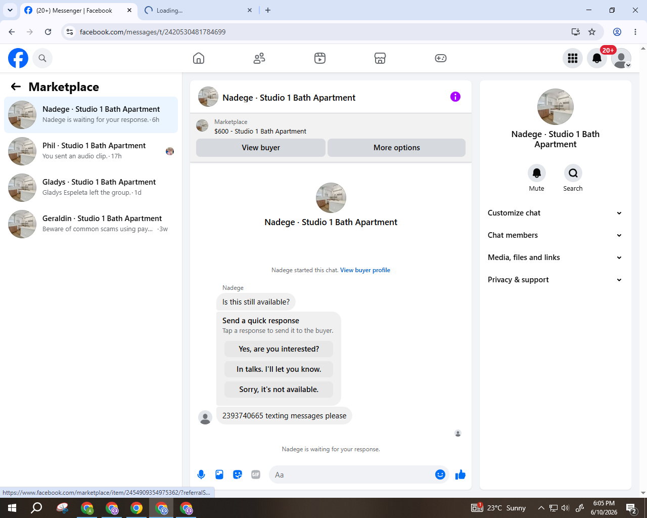Expand the Customize chat section
The image size is (647, 518).
(x=556, y=213)
